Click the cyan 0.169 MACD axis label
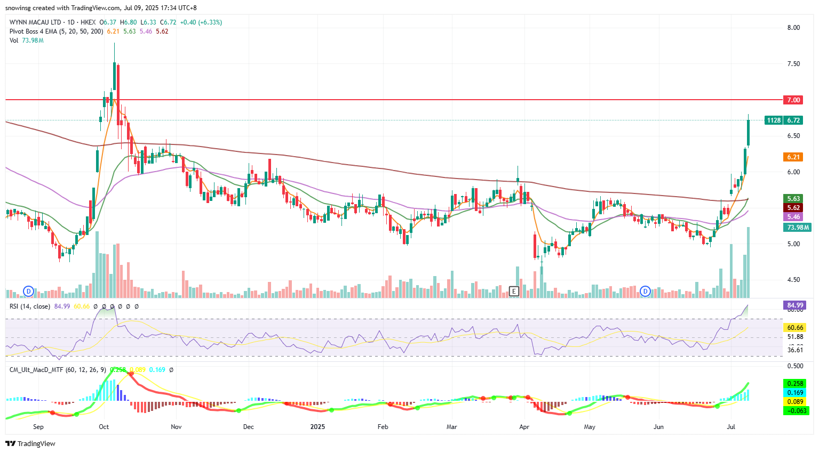Screen dimensions: 819x453 [795, 393]
